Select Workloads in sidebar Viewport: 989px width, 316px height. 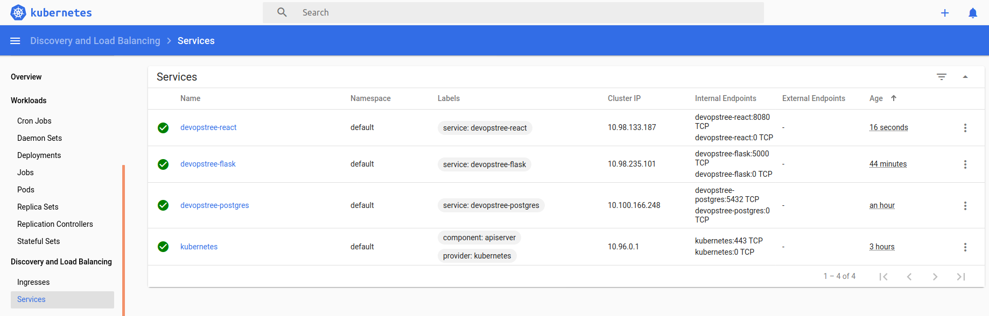pyautogui.click(x=29, y=100)
